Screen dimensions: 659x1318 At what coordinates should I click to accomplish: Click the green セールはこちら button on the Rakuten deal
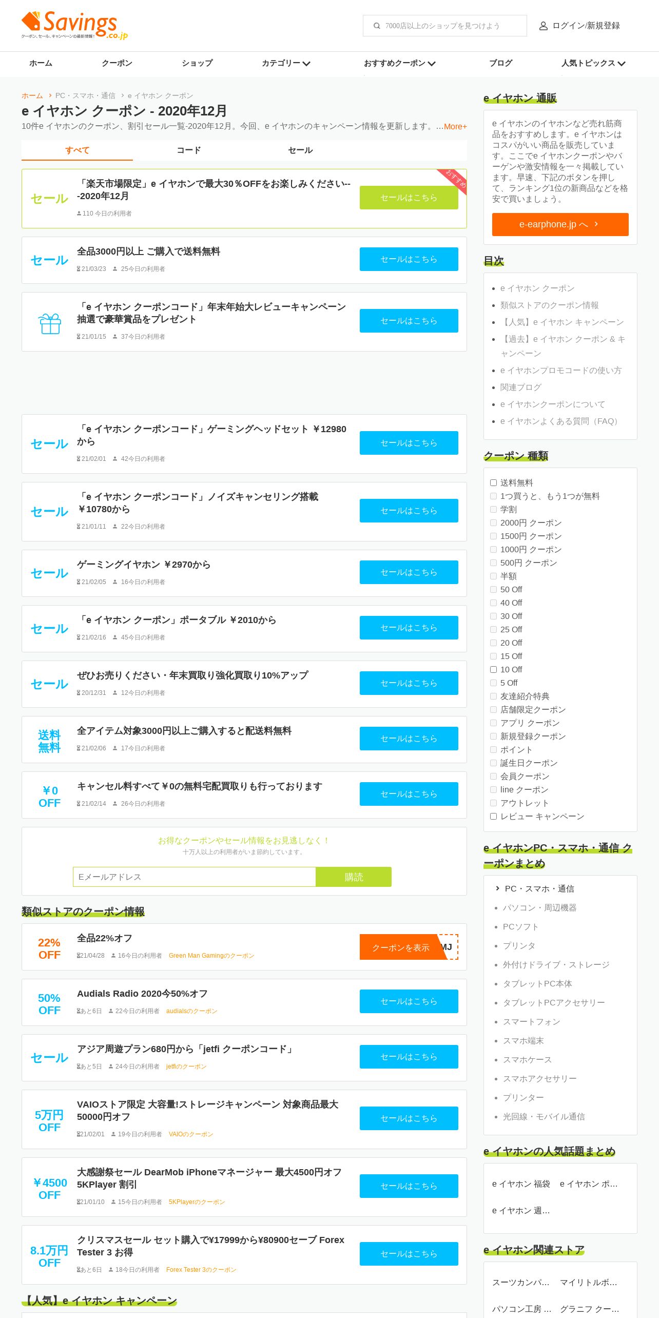pos(409,198)
